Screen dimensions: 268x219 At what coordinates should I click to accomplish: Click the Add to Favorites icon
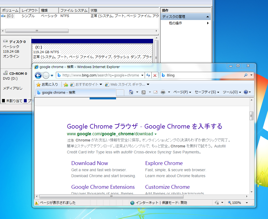(66, 84)
